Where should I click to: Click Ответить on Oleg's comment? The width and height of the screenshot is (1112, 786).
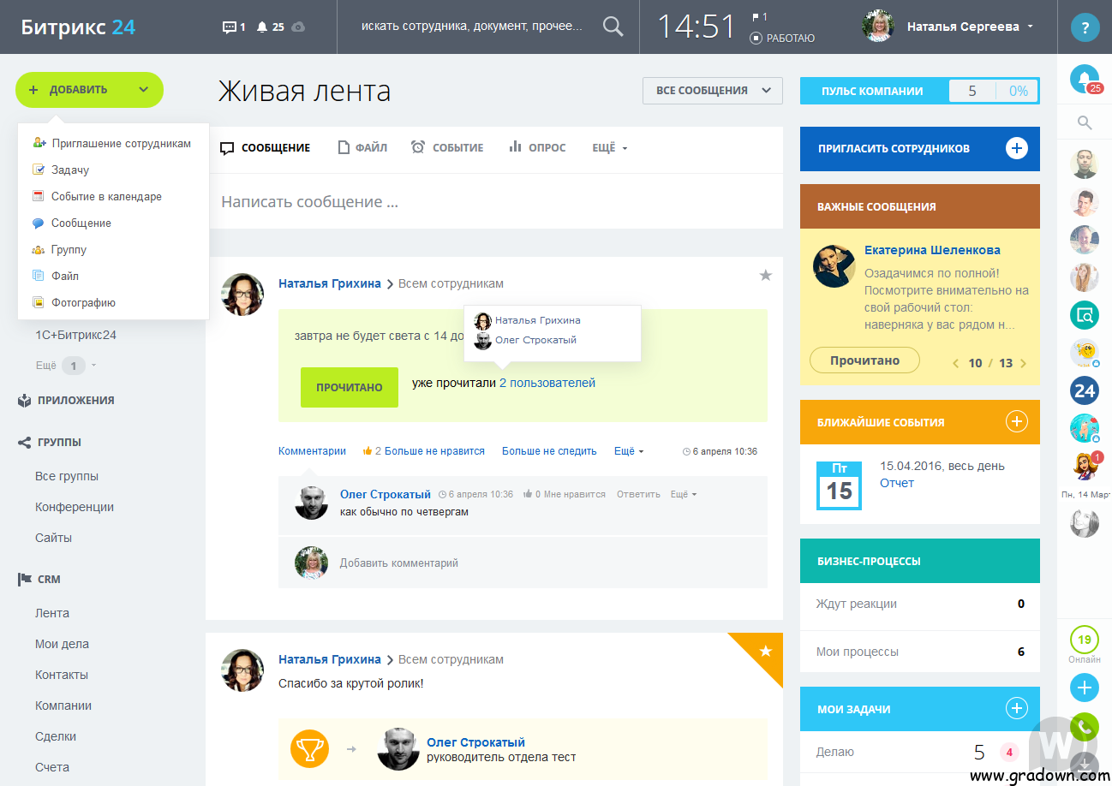638,494
